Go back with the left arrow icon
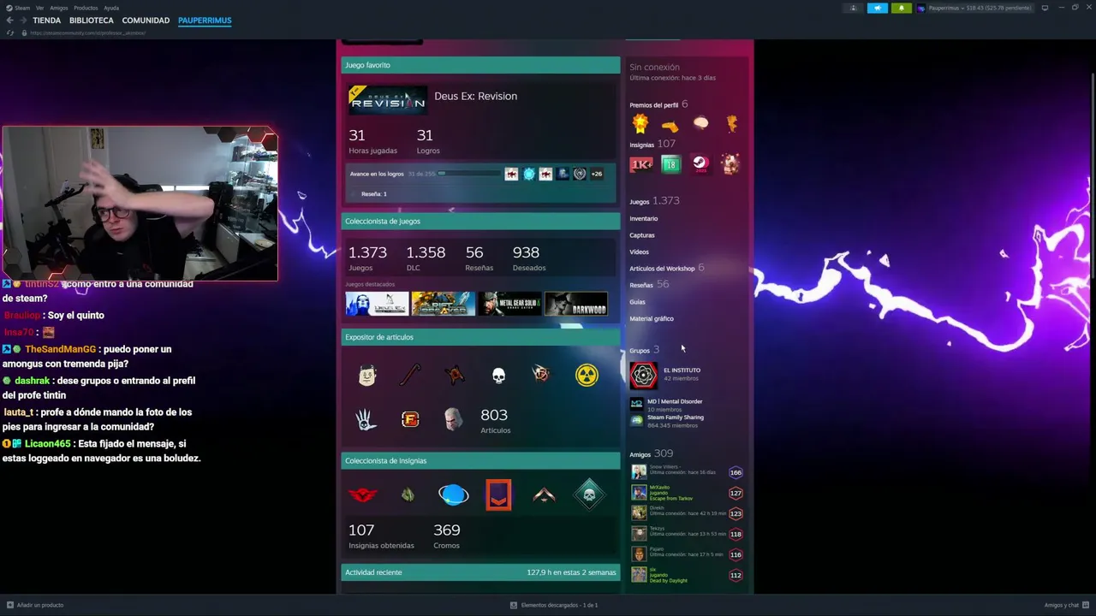1096x616 pixels. click(x=10, y=21)
